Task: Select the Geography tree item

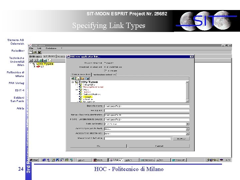Action: [89, 84]
